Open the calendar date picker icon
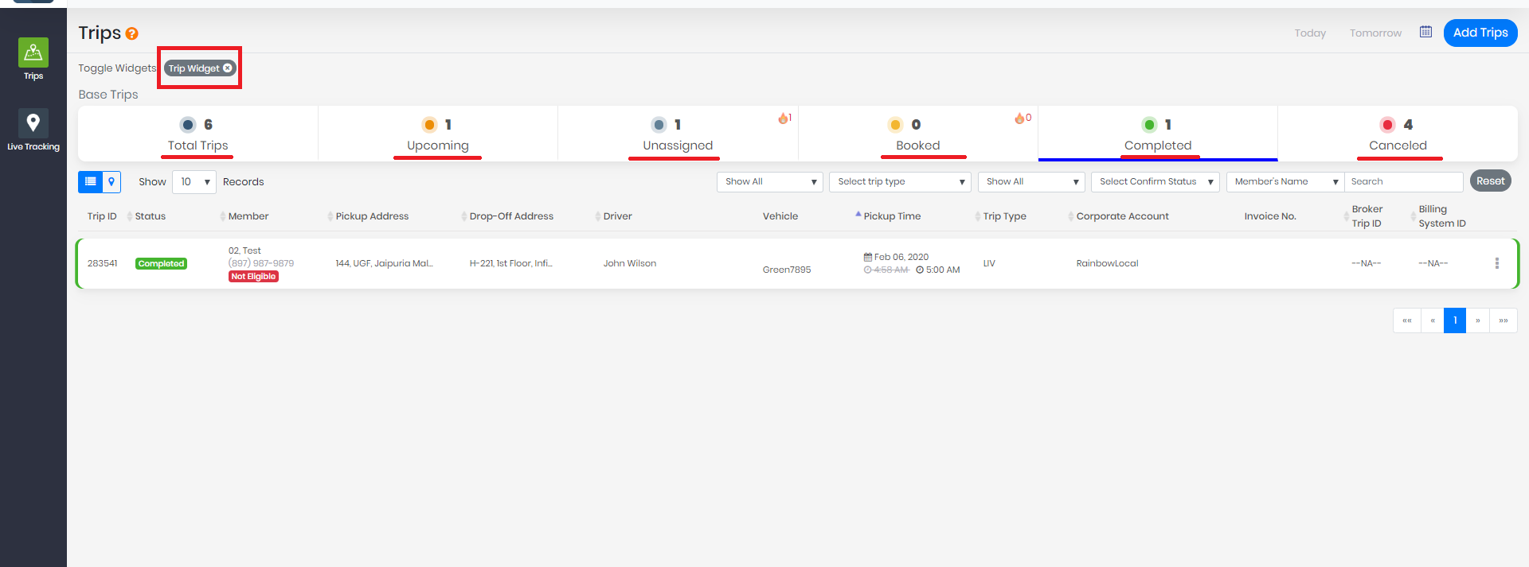Screen dimensions: 1529x567 (x=1425, y=32)
